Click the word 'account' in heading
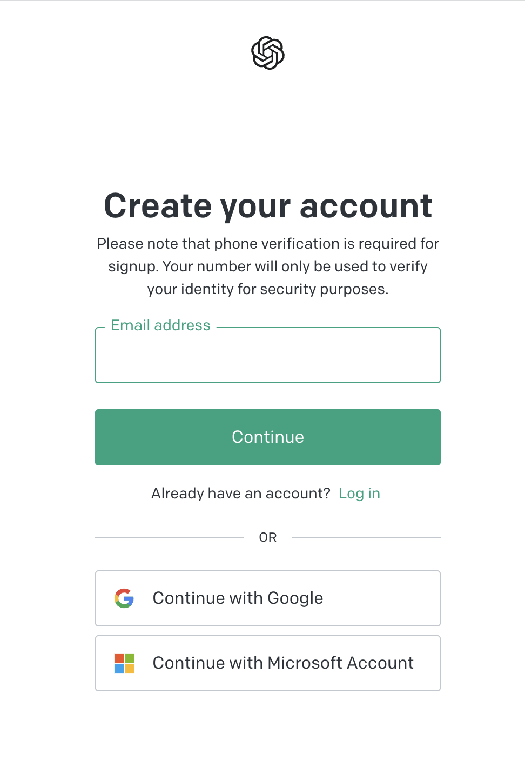525x760 pixels. [x=366, y=206]
